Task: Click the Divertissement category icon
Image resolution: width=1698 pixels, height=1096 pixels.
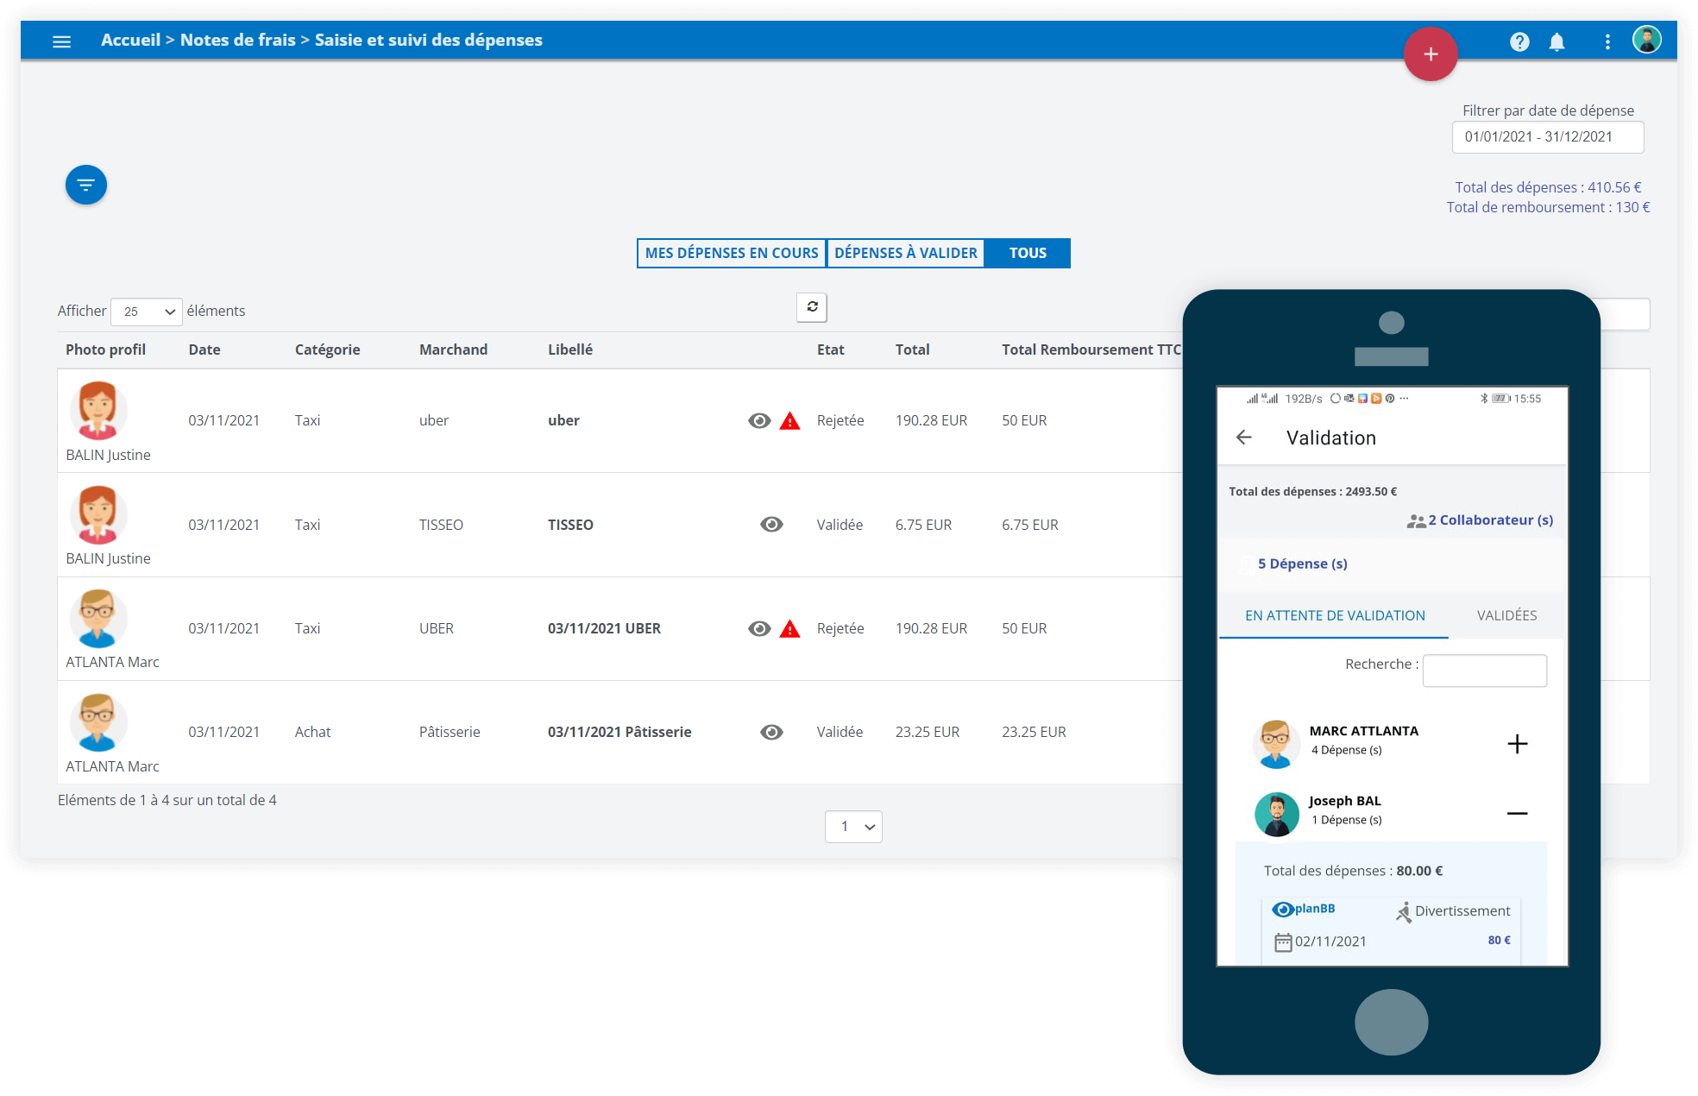Action: pos(1404,911)
